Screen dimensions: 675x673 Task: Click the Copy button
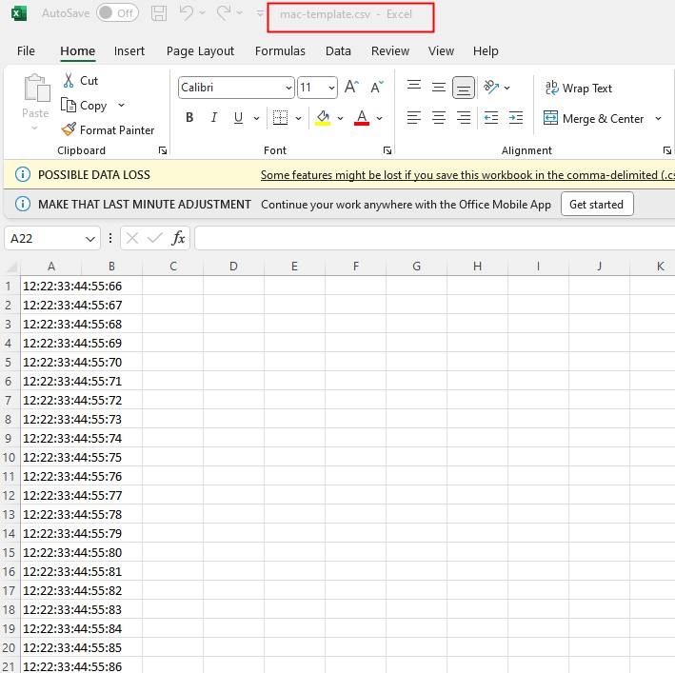[x=84, y=105]
